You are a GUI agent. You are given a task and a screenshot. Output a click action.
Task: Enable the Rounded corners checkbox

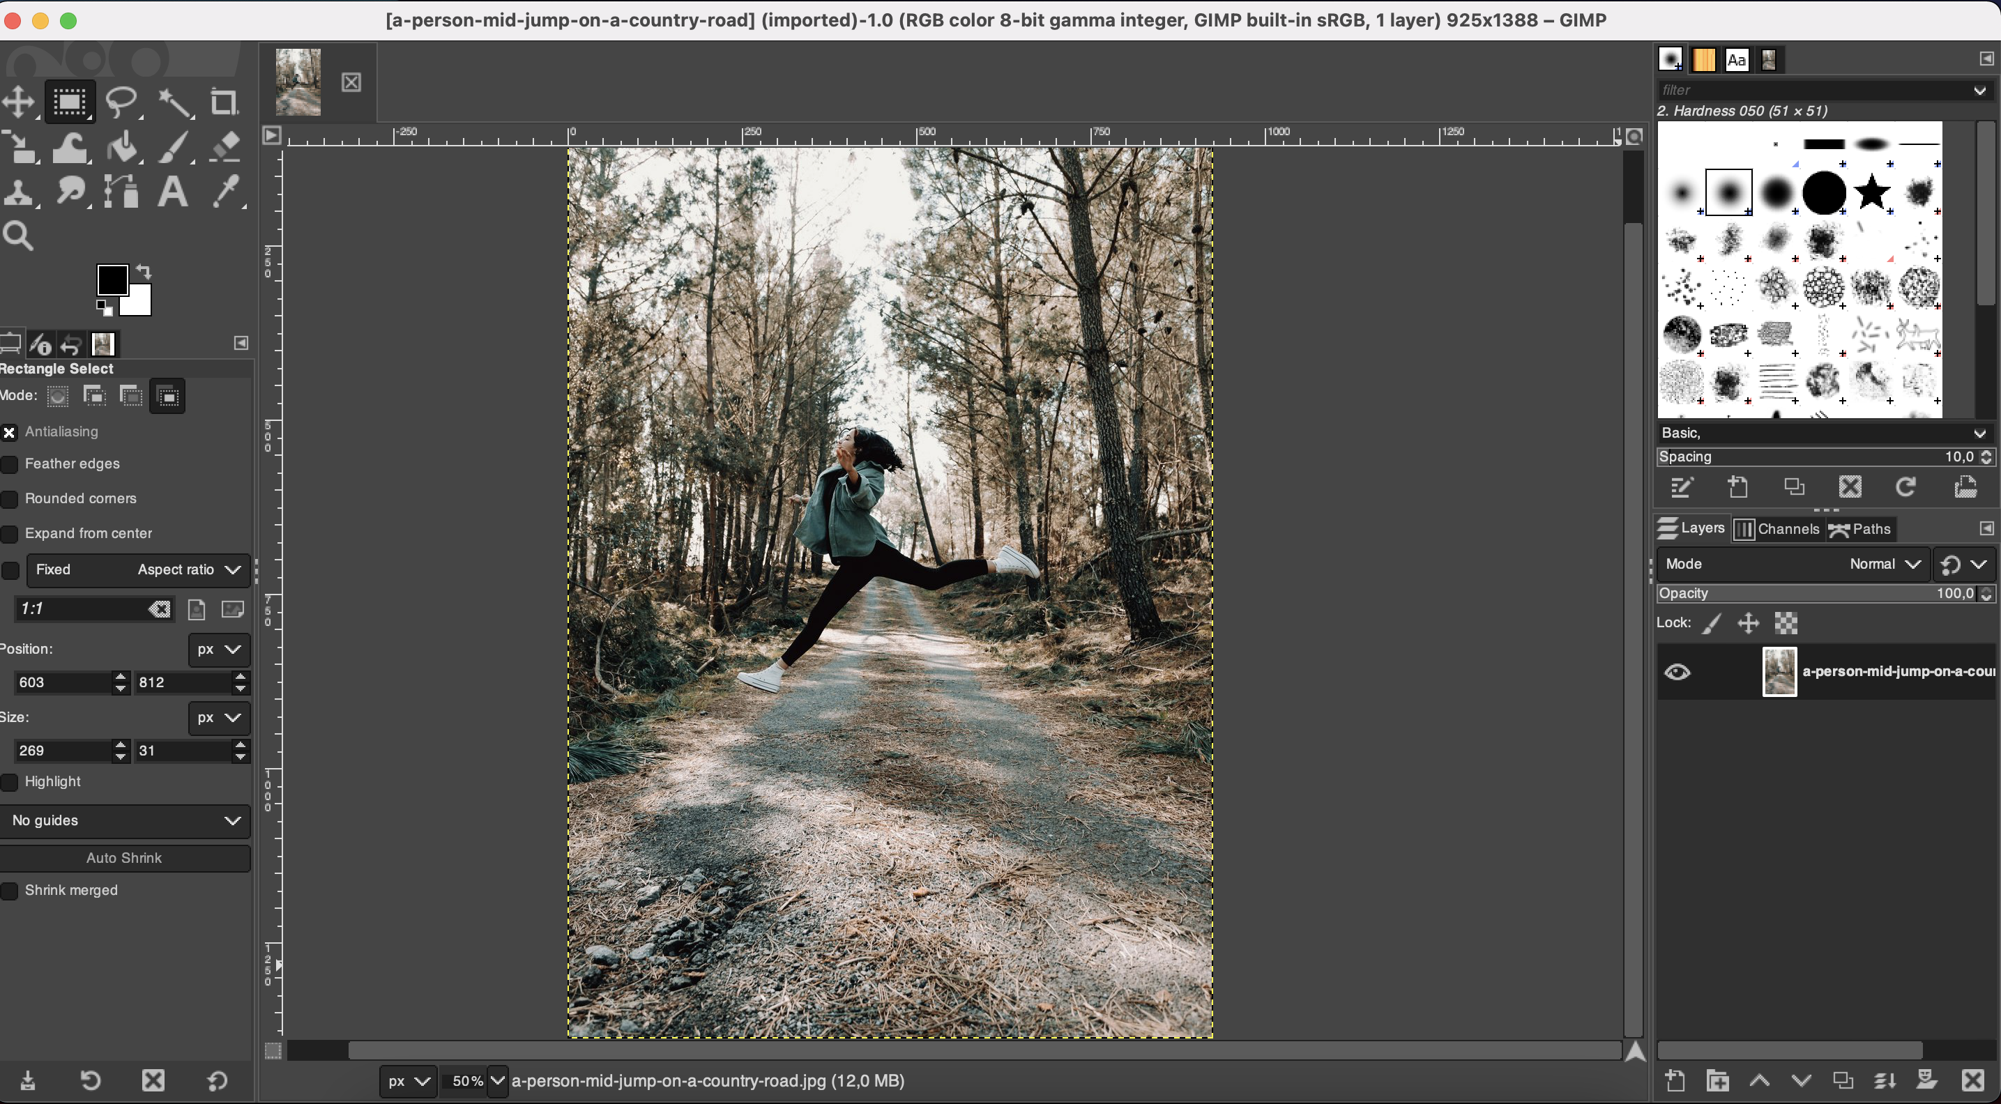pyautogui.click(x=10, y=499)
